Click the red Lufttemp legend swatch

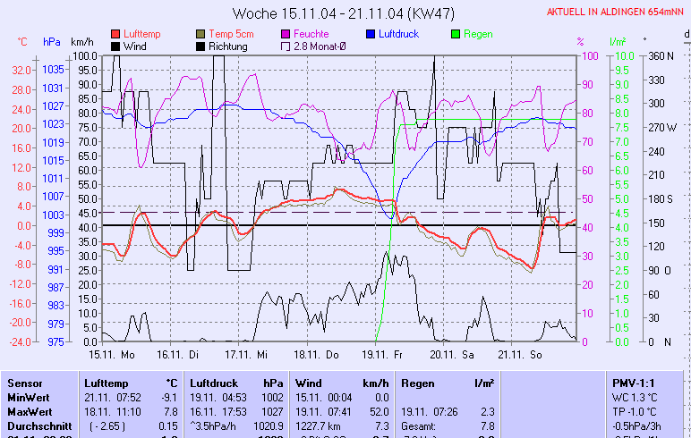tap(115, 34)
